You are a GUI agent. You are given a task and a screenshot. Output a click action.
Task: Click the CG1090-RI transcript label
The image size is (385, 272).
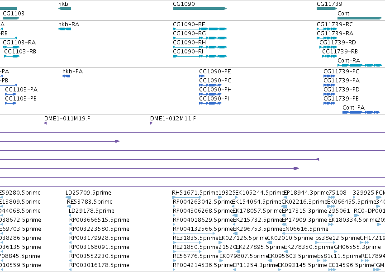[188, 51]
